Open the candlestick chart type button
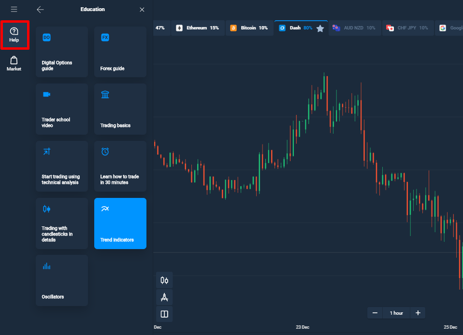 [164, 280]
